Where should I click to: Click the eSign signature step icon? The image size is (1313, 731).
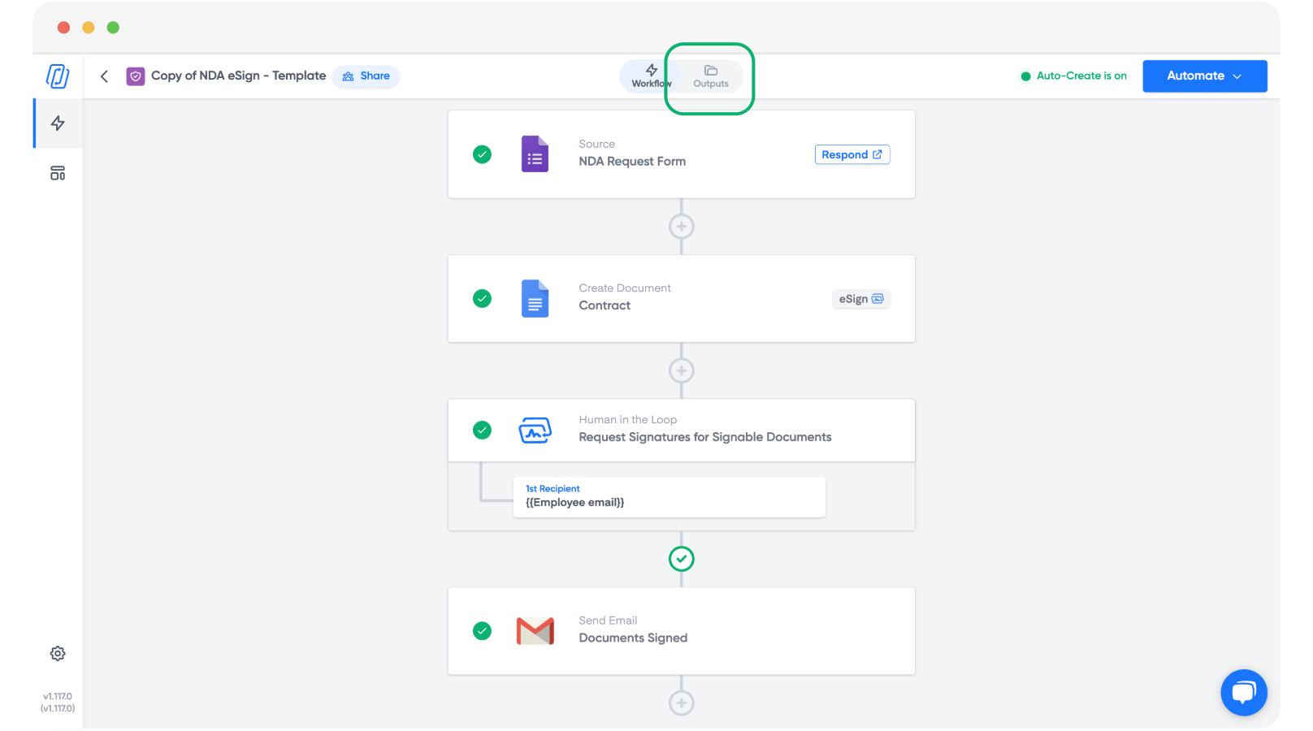(x=535, y=430)
